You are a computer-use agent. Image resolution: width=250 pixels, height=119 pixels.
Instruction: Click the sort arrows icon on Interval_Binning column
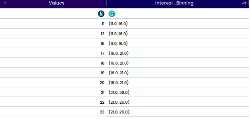pyautogui.click(x=244, y=3)
